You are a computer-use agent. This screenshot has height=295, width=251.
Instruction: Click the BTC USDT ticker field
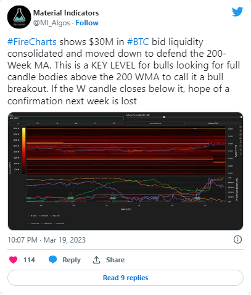pyautogui.click(x=66, y=118)
